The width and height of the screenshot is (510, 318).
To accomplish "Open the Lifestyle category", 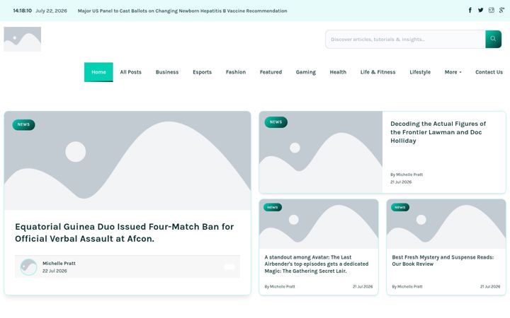I will pyautogui.click(x=420, y=72).
